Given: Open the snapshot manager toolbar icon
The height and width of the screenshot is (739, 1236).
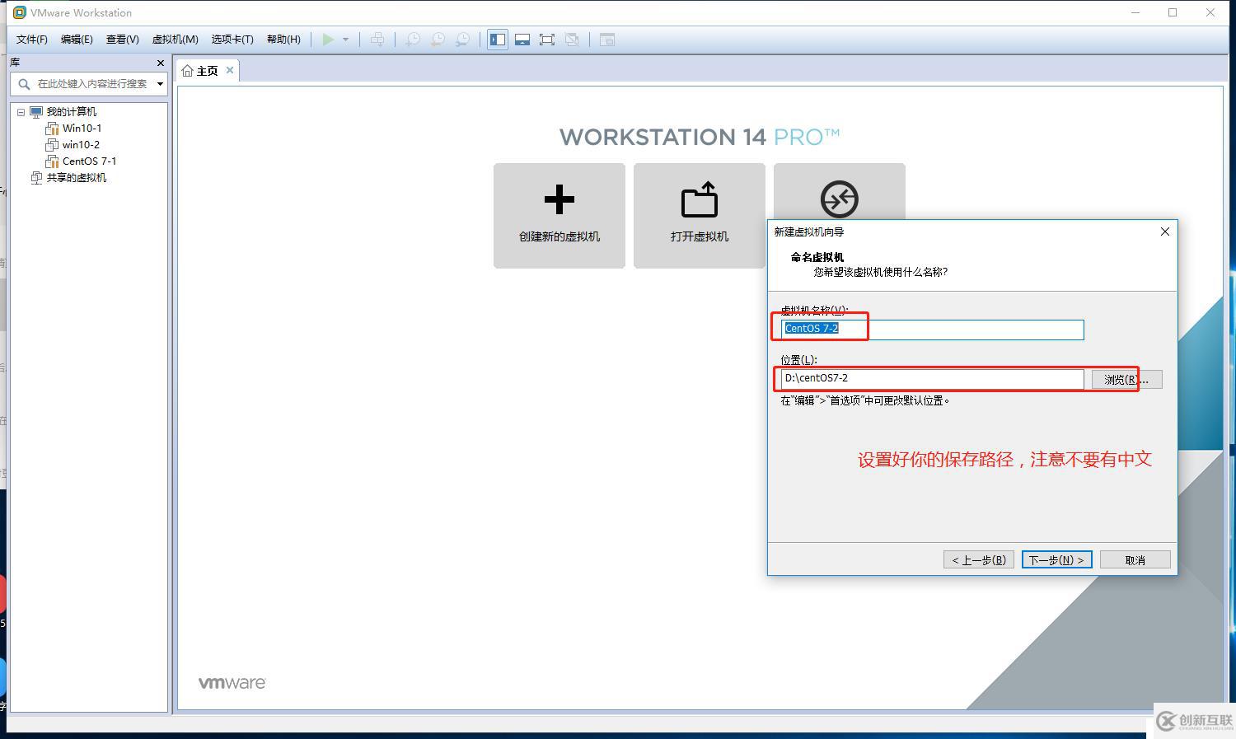Looking at the screenshot, I should pos(463,40).
